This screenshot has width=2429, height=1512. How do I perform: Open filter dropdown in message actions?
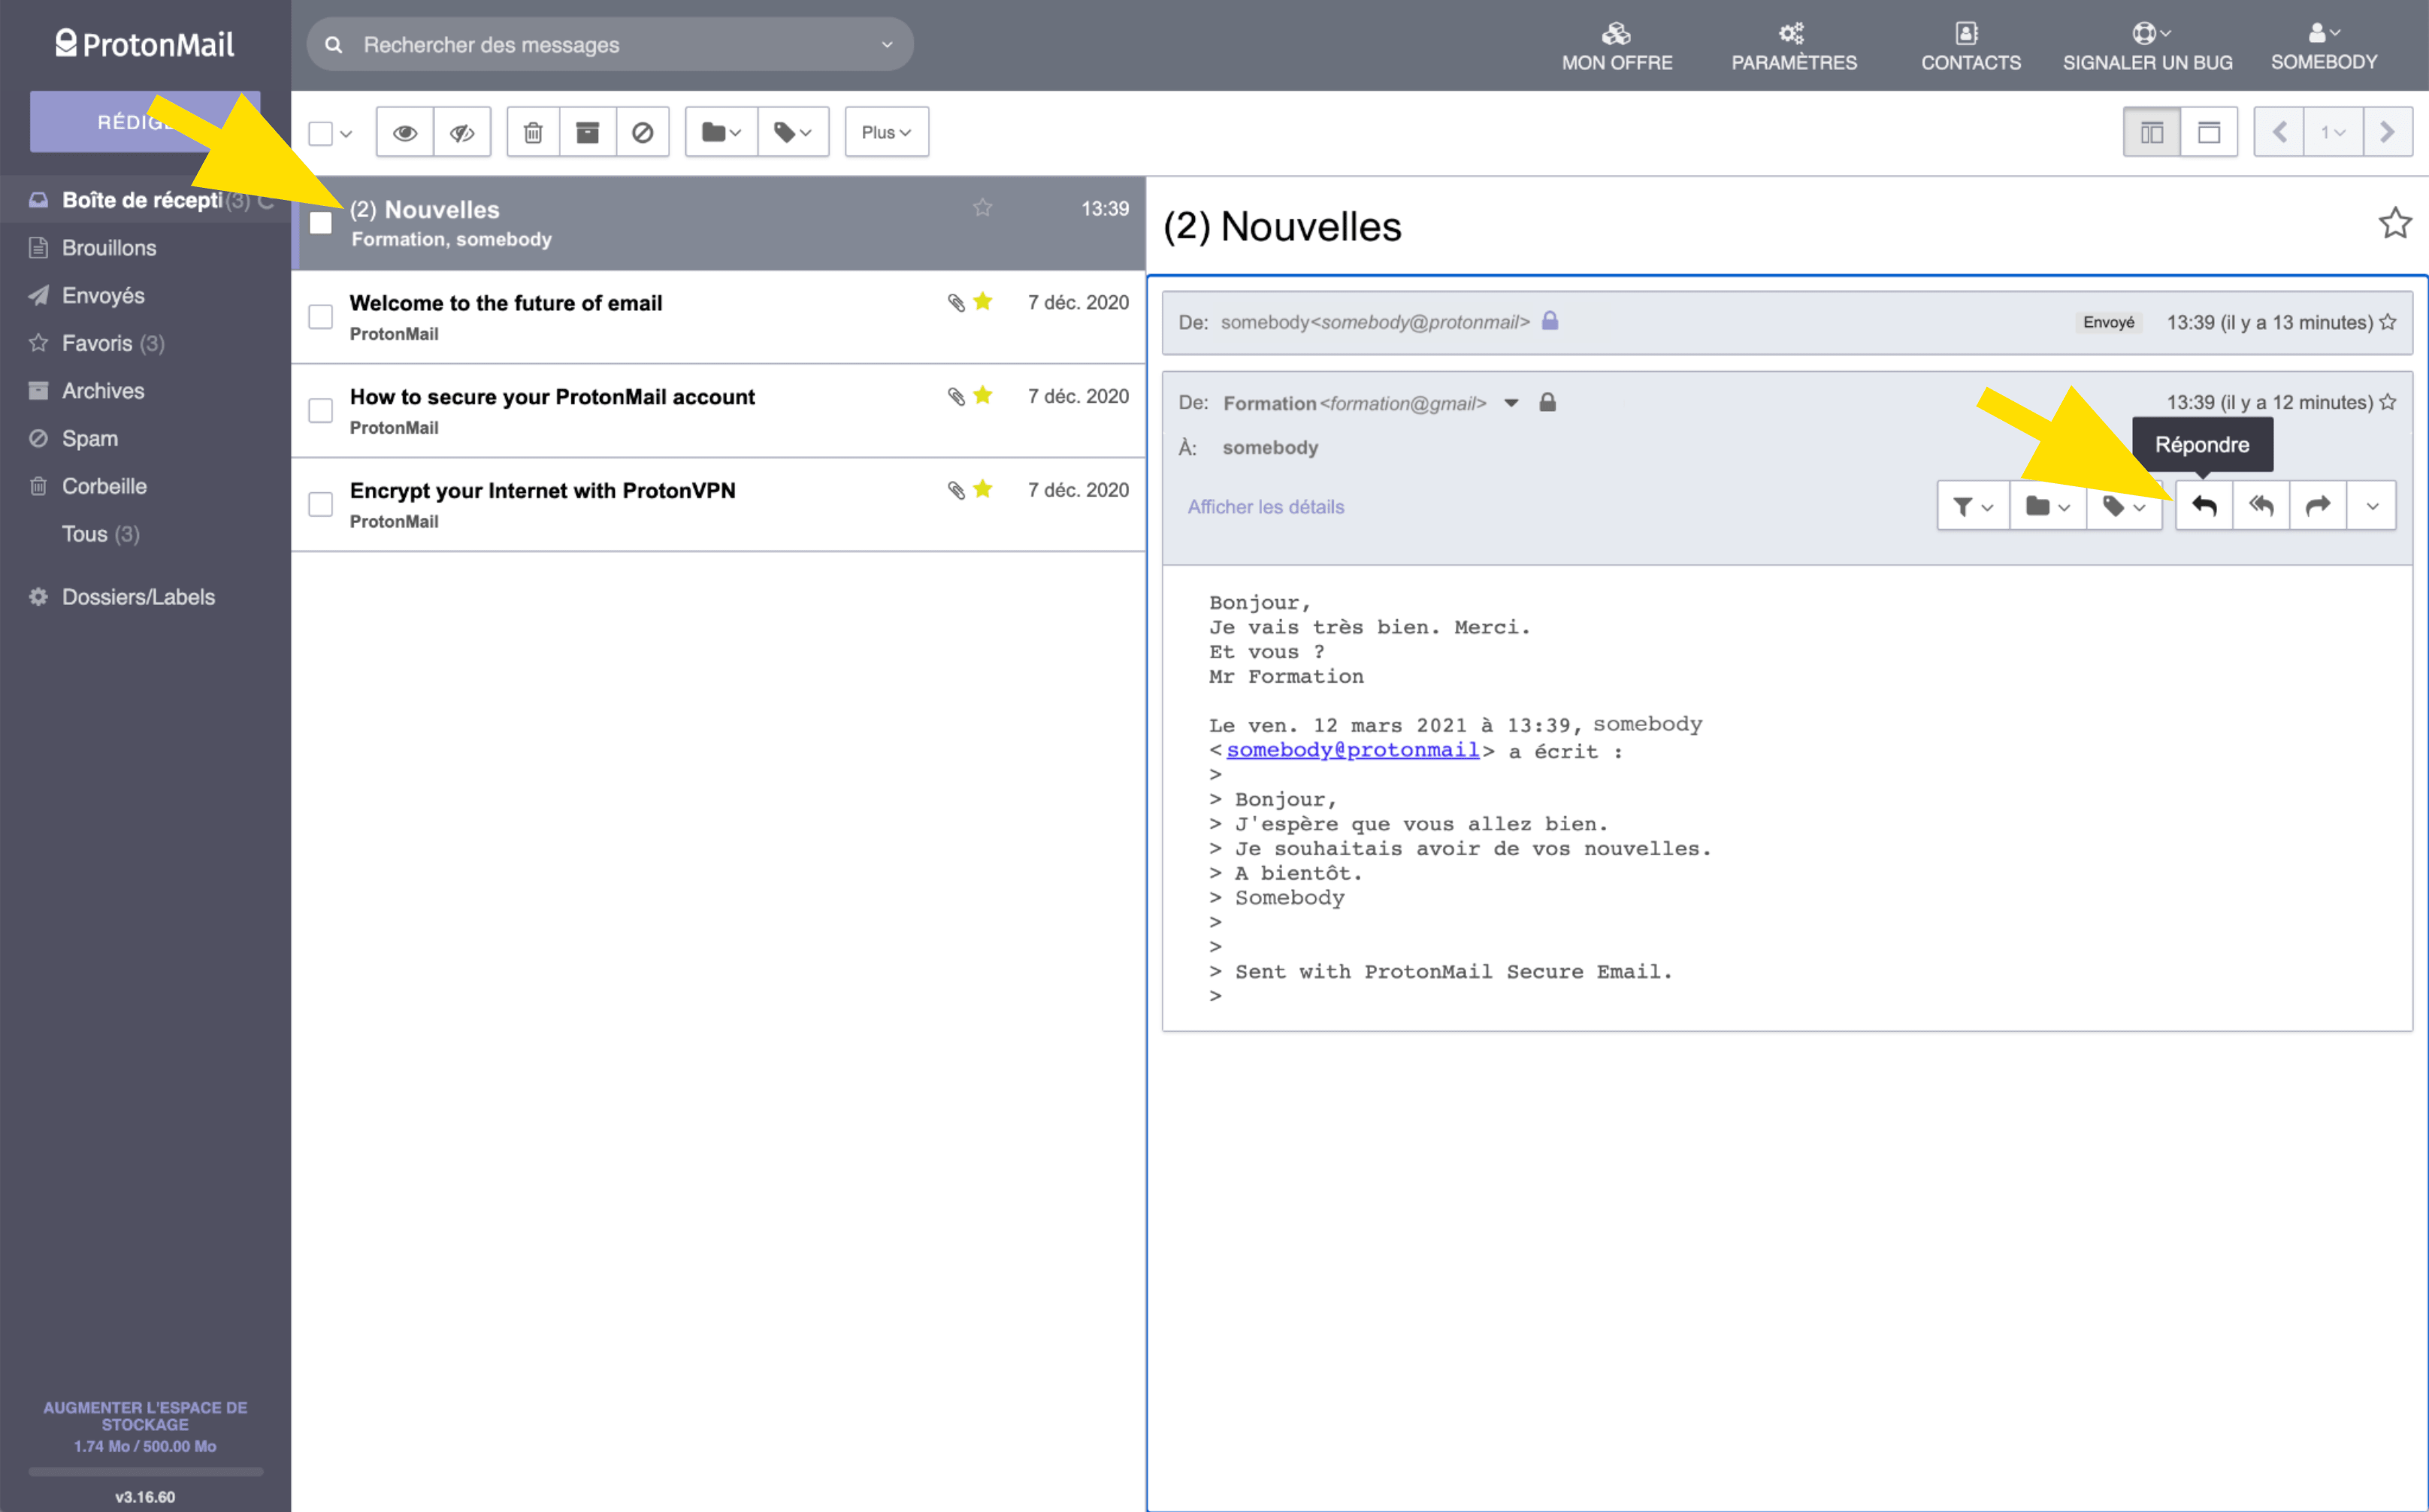tap(1973, 506)
